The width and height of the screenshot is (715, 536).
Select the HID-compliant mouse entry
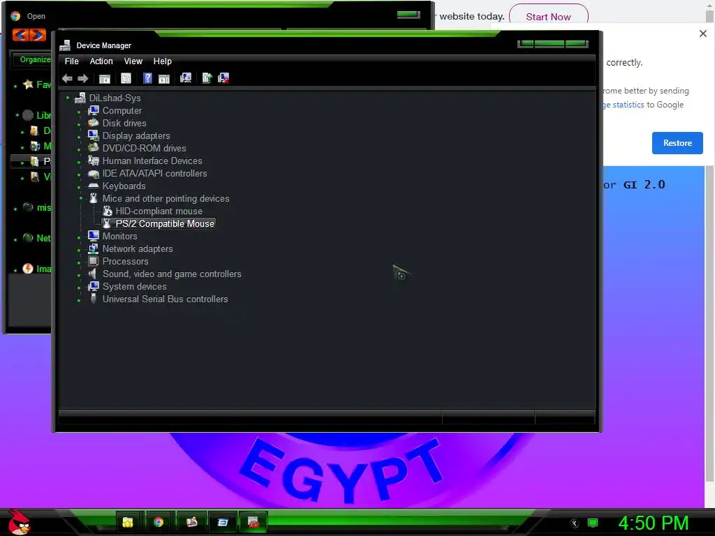159,211
